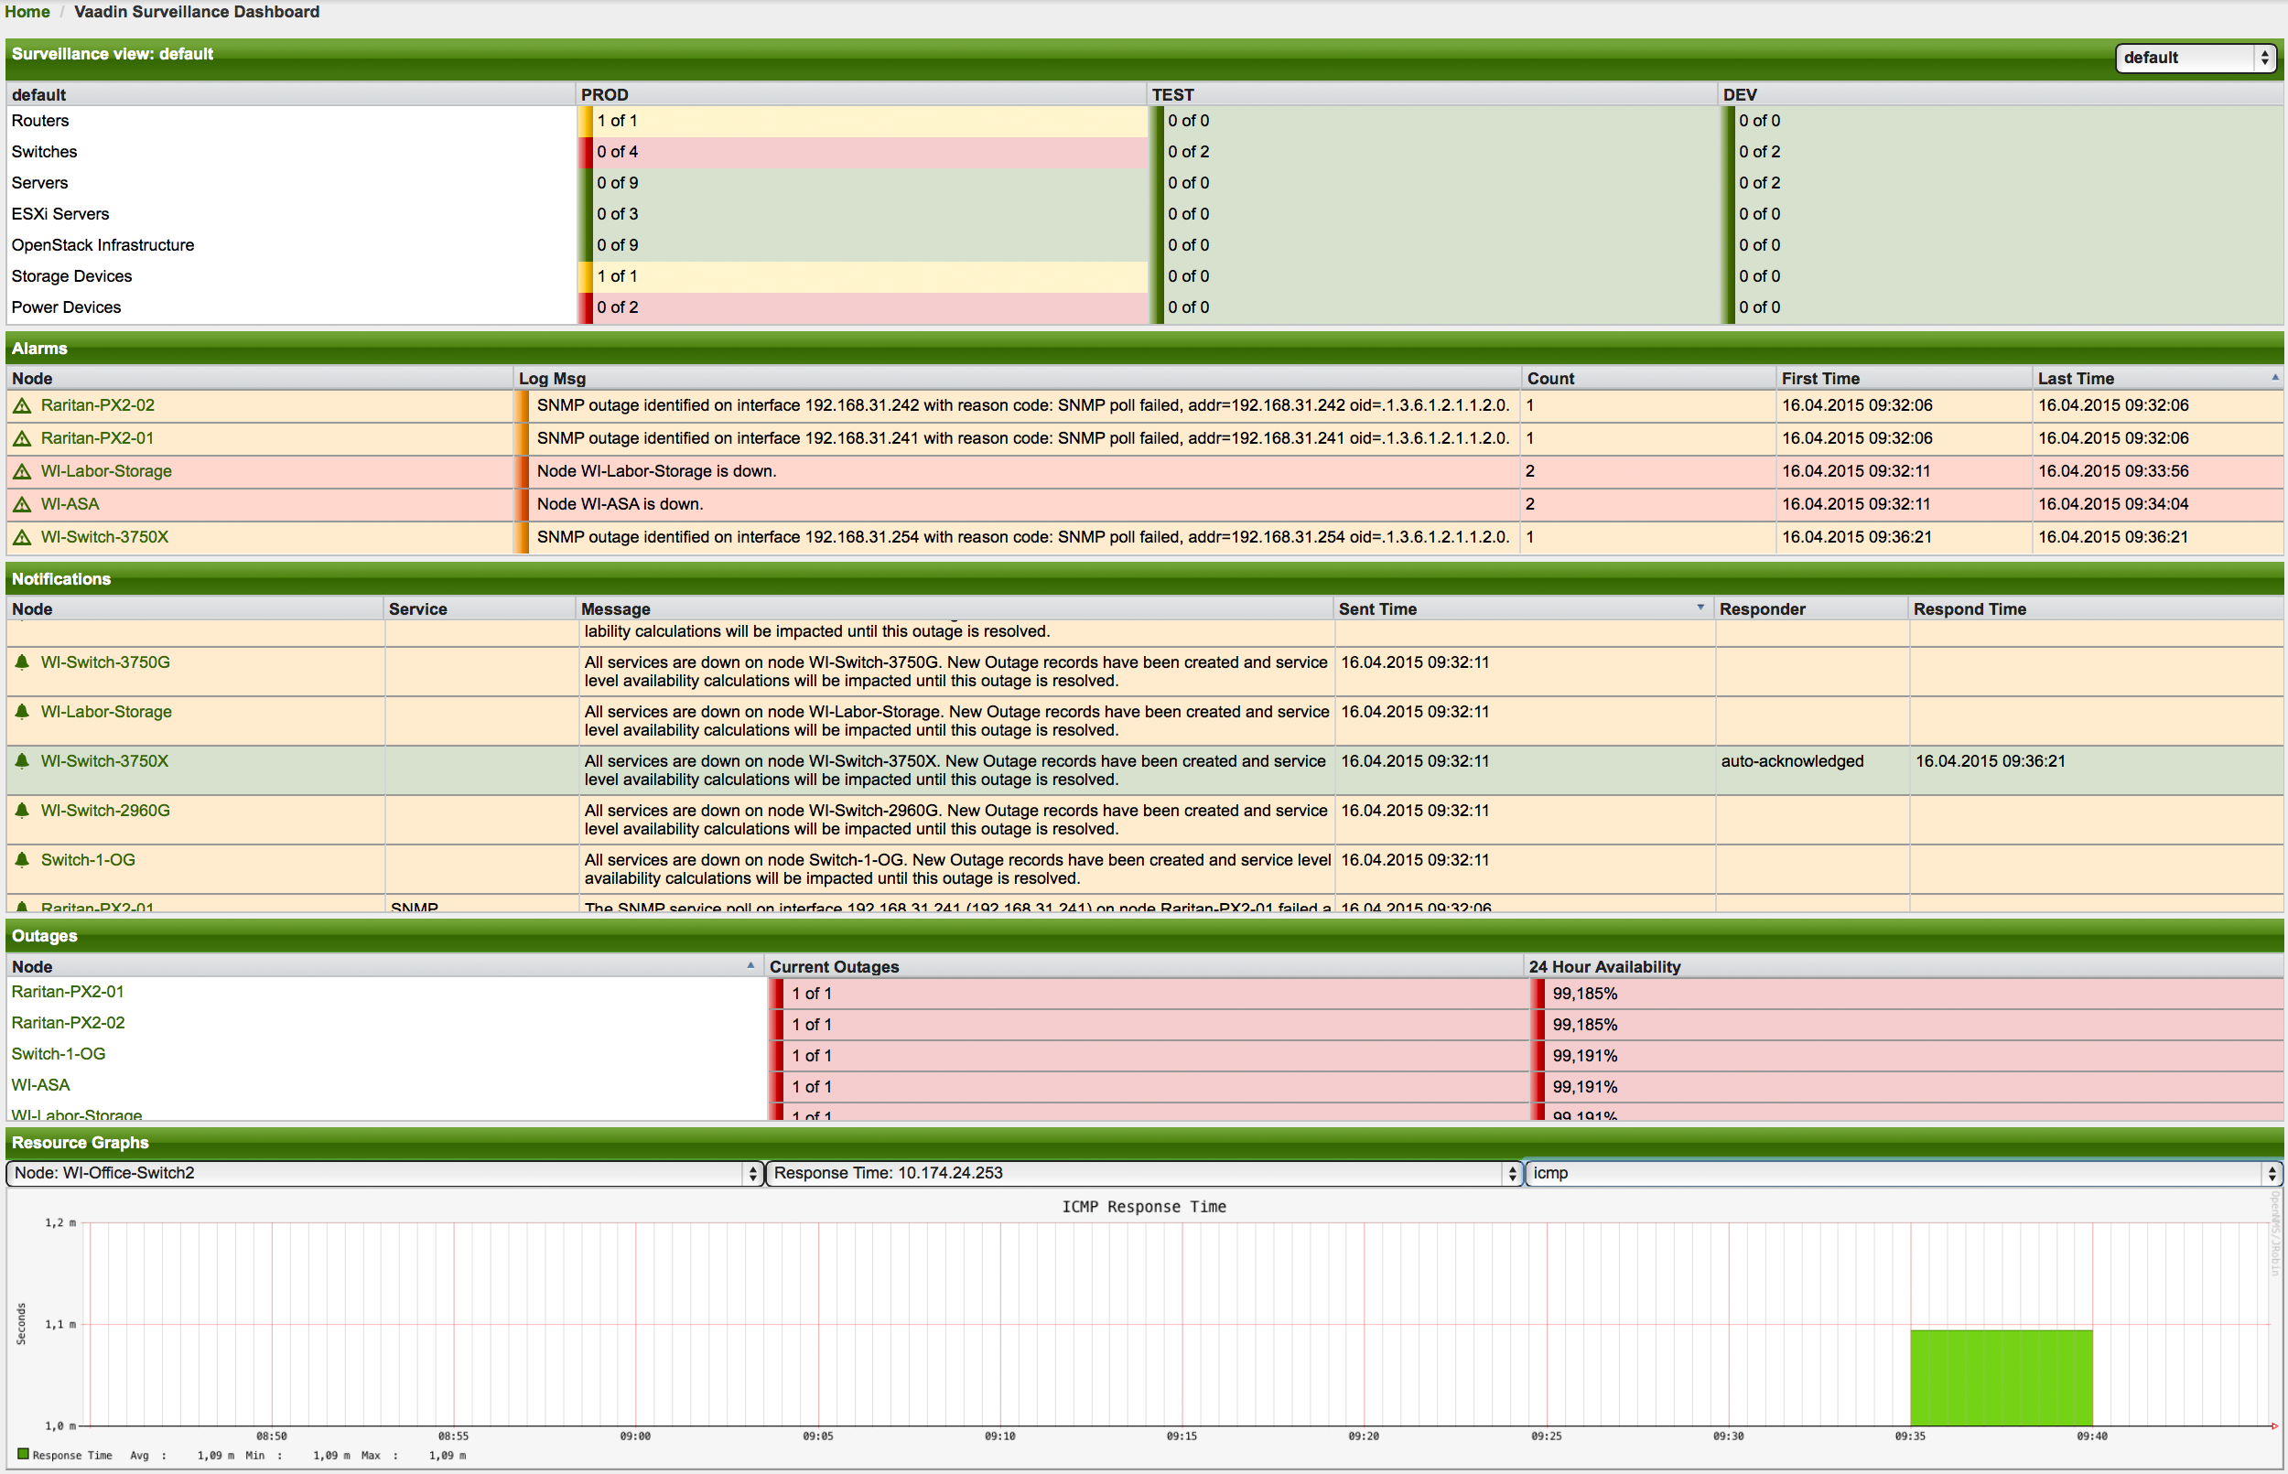Open the Response Time: 10.174.24.253 dropdown
2288x1474 pixels.
click(1145, 1174)
